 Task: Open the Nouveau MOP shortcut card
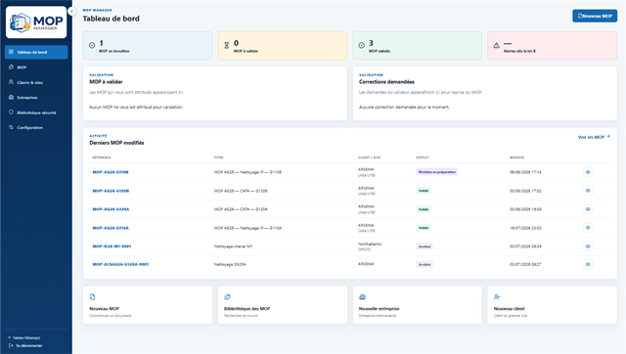pos(148,305)
